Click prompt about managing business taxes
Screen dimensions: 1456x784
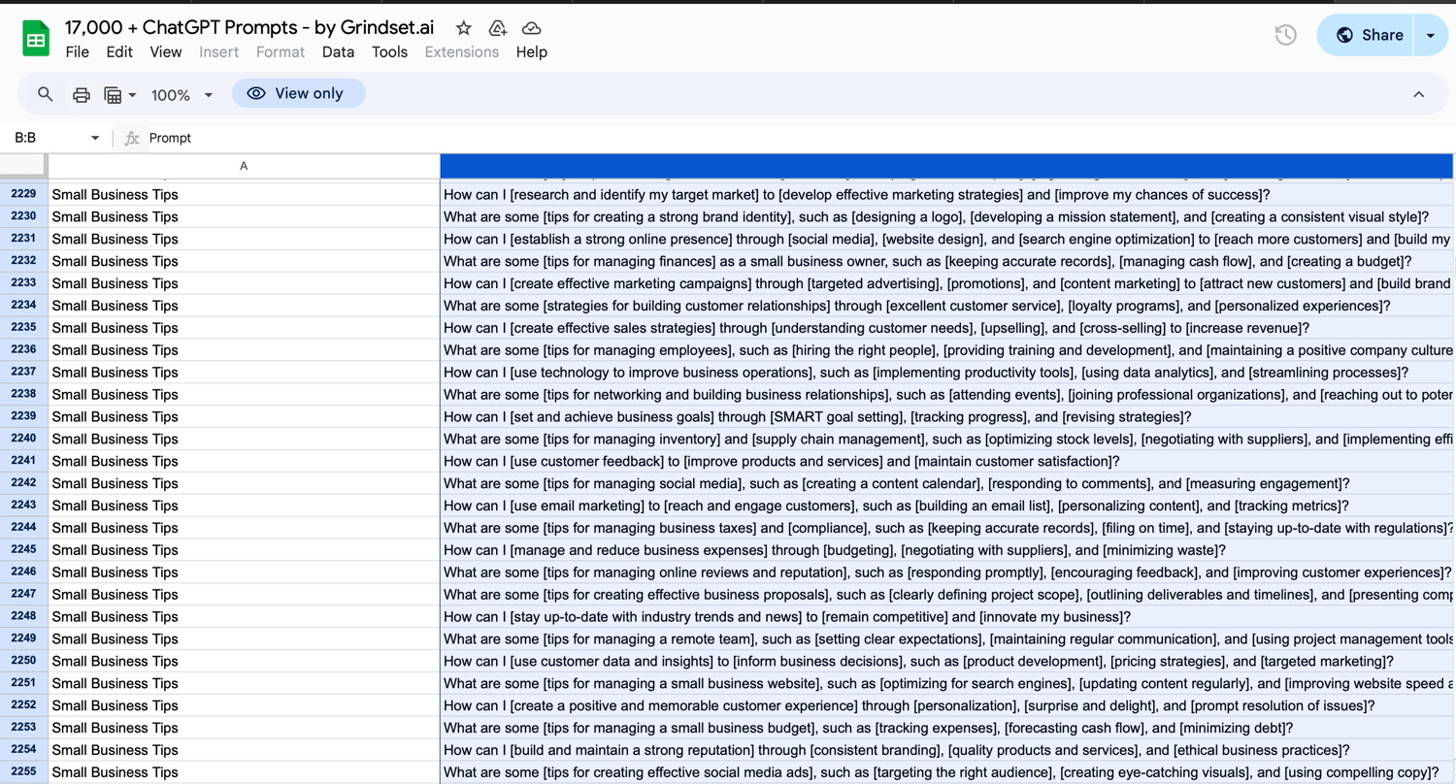(x=947, y=528)
